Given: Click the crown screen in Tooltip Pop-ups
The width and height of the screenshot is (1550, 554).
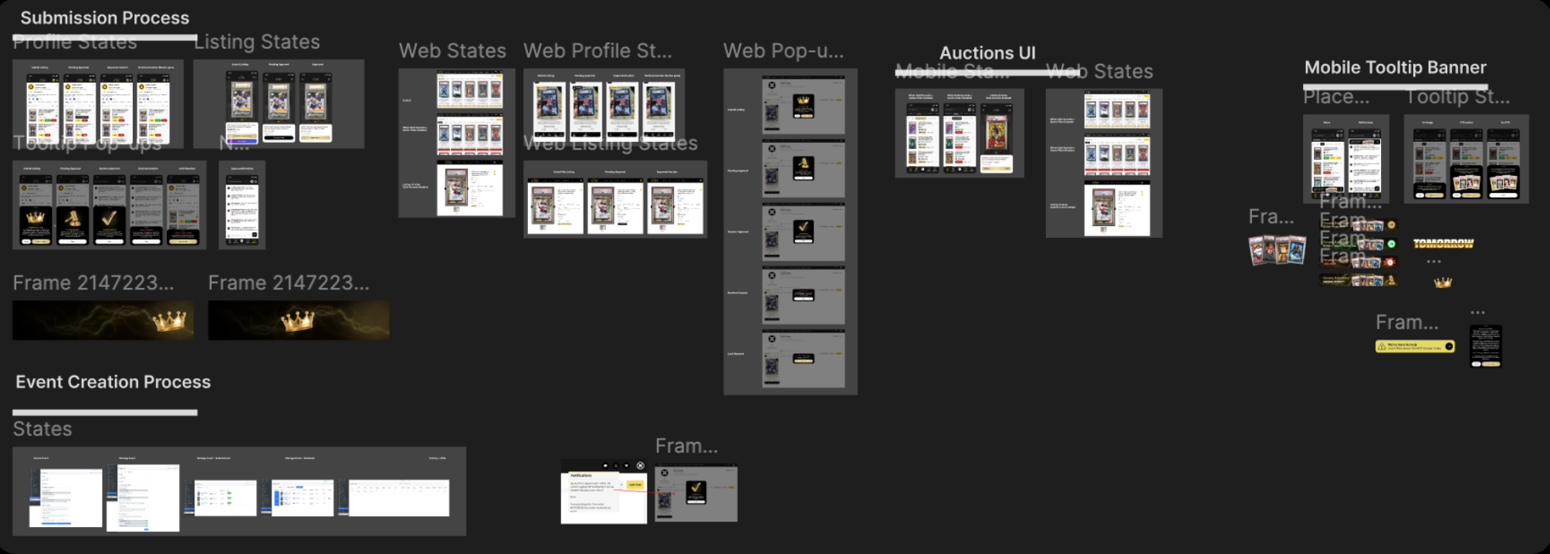Looking at the screenshot, I should (x=36, y=210).
